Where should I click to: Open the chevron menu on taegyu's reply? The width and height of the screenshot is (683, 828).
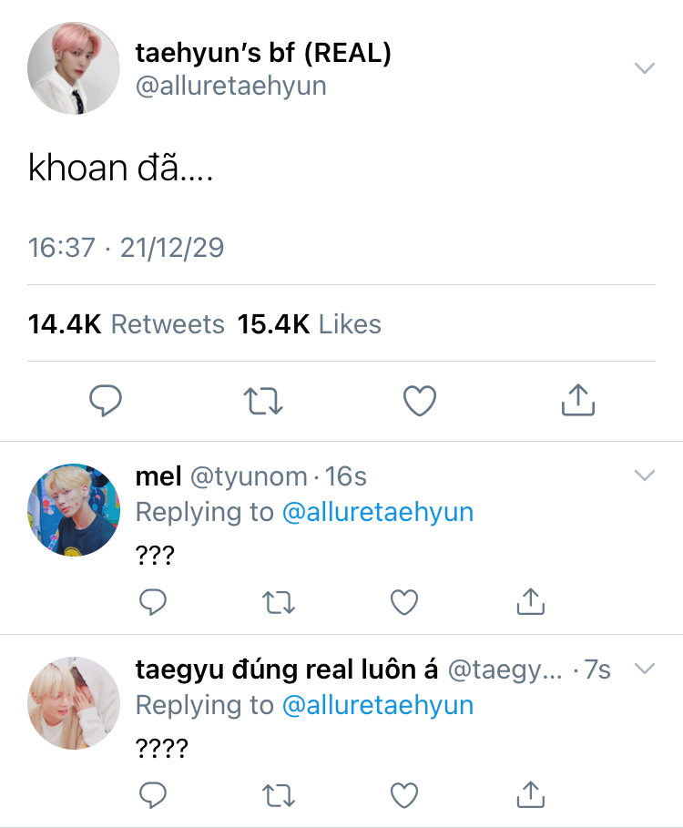coord(644,670)
